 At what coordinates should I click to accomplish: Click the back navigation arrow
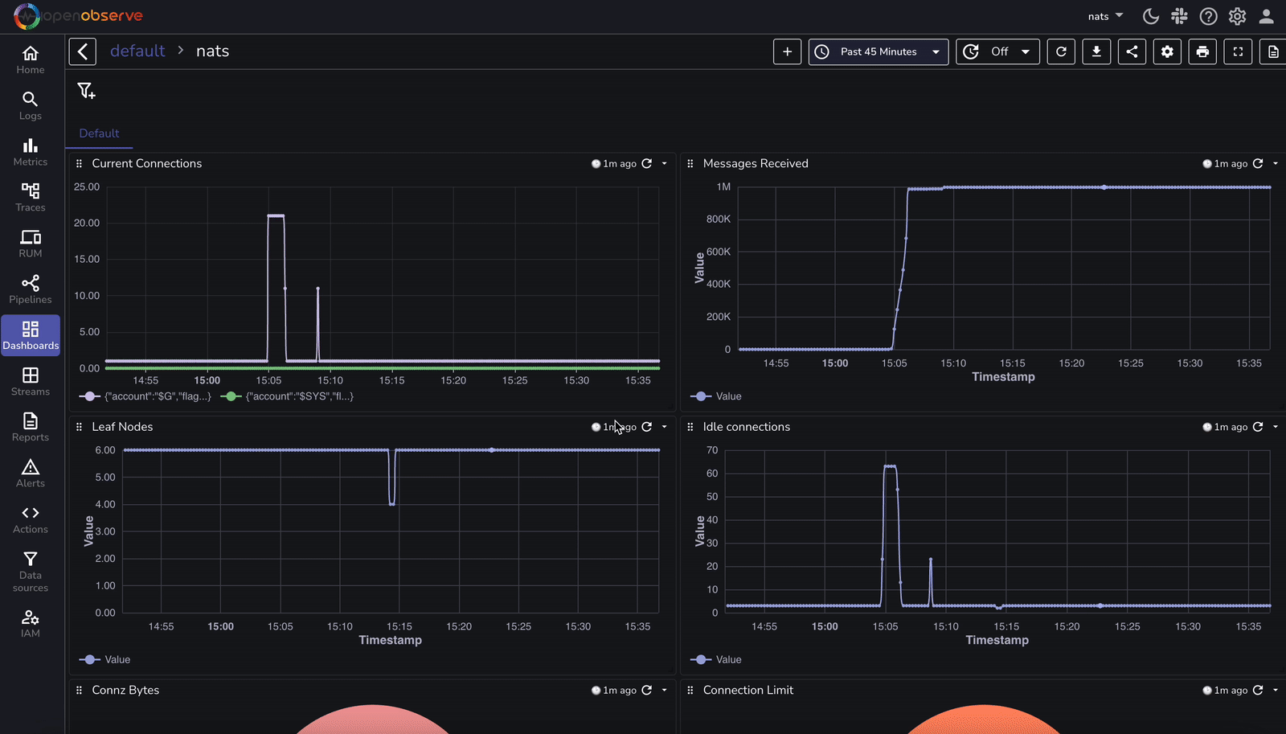83,51
